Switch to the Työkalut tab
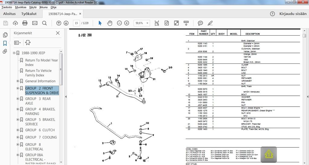309x165 pixels. tap(29, 14)
